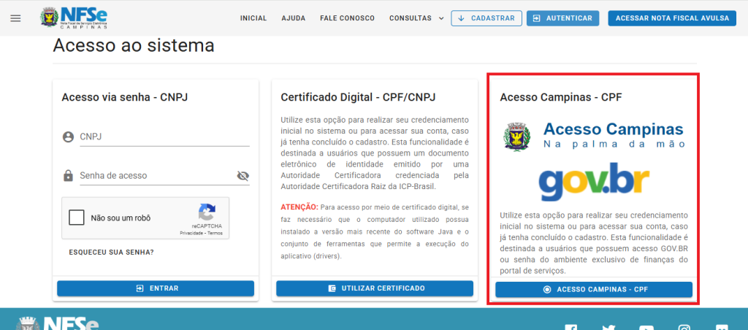Go to the INICIAL page
This screenshot has width=748, height=330.
253,18
